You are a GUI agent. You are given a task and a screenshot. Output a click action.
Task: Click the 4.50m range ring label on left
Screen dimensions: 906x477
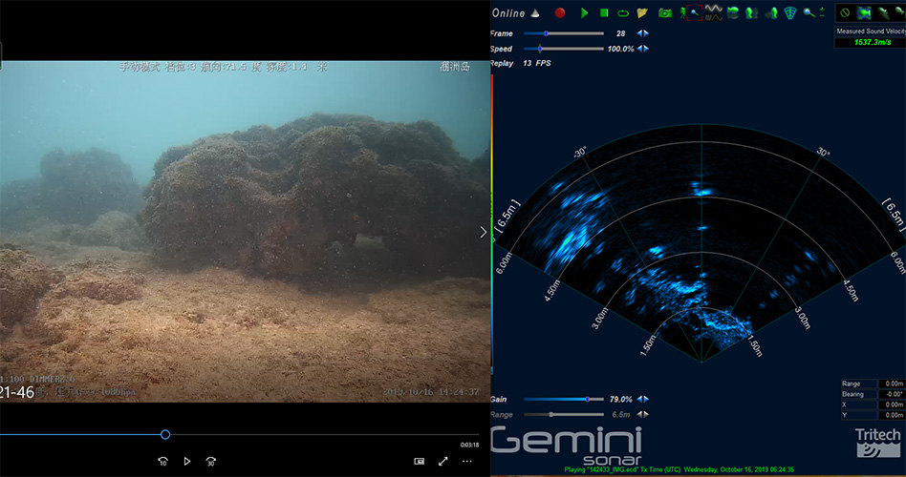tap(552, 290)
